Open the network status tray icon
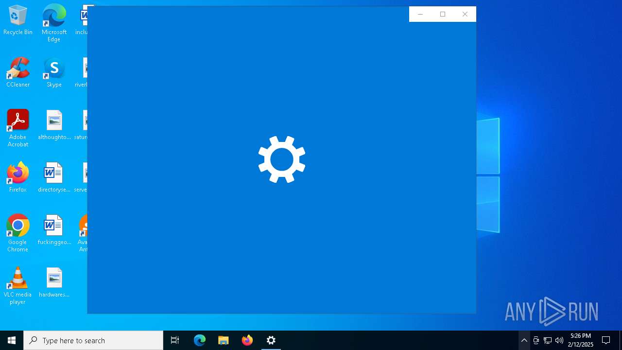 click(548, 340)
